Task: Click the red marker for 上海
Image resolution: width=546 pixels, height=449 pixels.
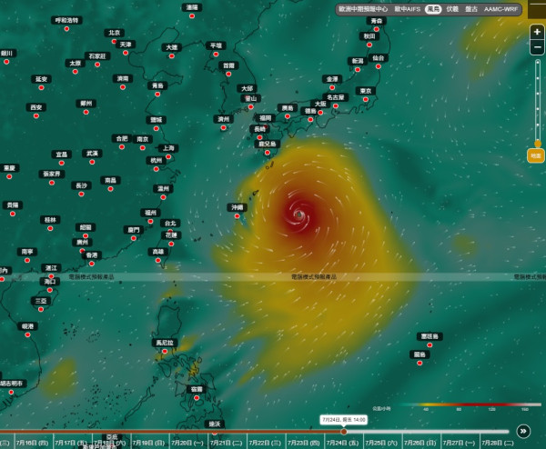Action: pyautogui.click(x=168, y=157)
